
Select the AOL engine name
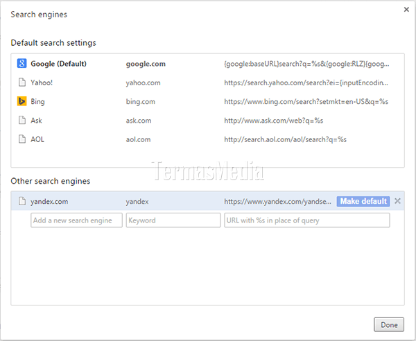tap(37, 139)
